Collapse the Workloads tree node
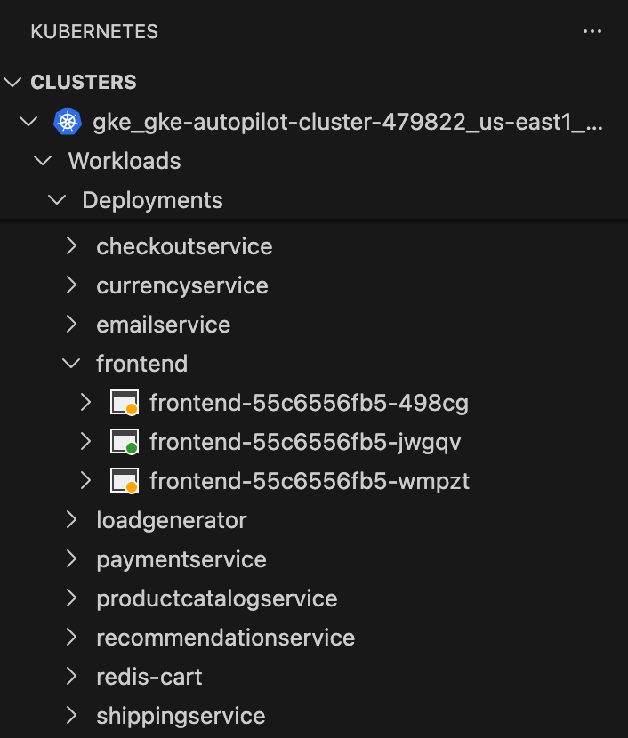 coord(42,161)
